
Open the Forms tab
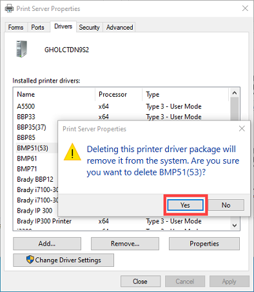pos(15,27)
